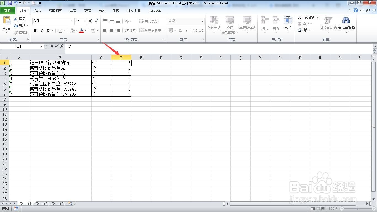This screenshot has width=377, height=212.
Task: Cut selection with the scissors icon
Action: click(16, 19)
